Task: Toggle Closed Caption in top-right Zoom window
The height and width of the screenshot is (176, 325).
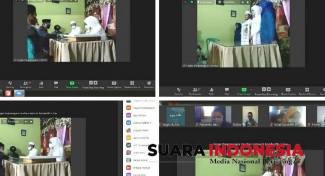Action: click(288, 91)
